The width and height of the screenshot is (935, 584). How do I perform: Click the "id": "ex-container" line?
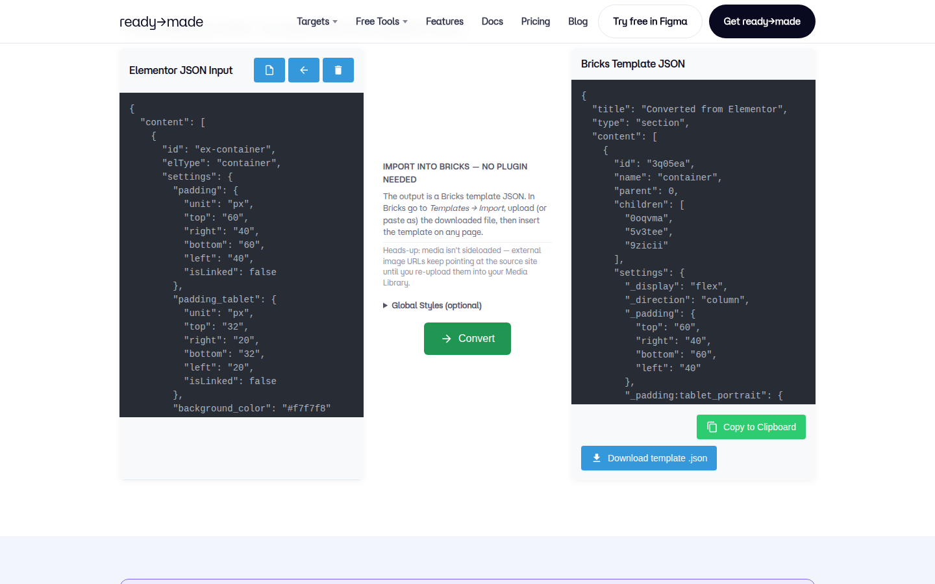[x=219, y=149]
